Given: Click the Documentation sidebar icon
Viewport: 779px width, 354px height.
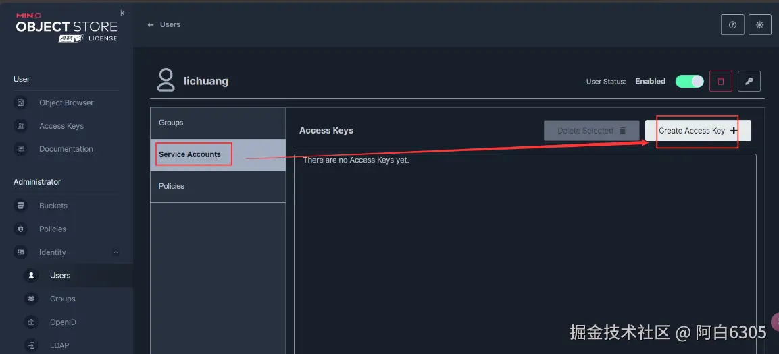Looking at the screenshot, I should tap(20, 149).
